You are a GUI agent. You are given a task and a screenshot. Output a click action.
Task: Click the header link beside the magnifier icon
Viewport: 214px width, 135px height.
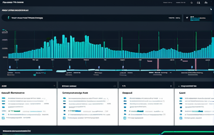pos(180,3)
